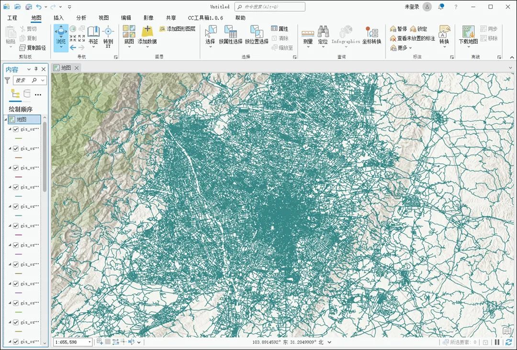Collapse the first gis_os layer node

(x=10, y=129)
